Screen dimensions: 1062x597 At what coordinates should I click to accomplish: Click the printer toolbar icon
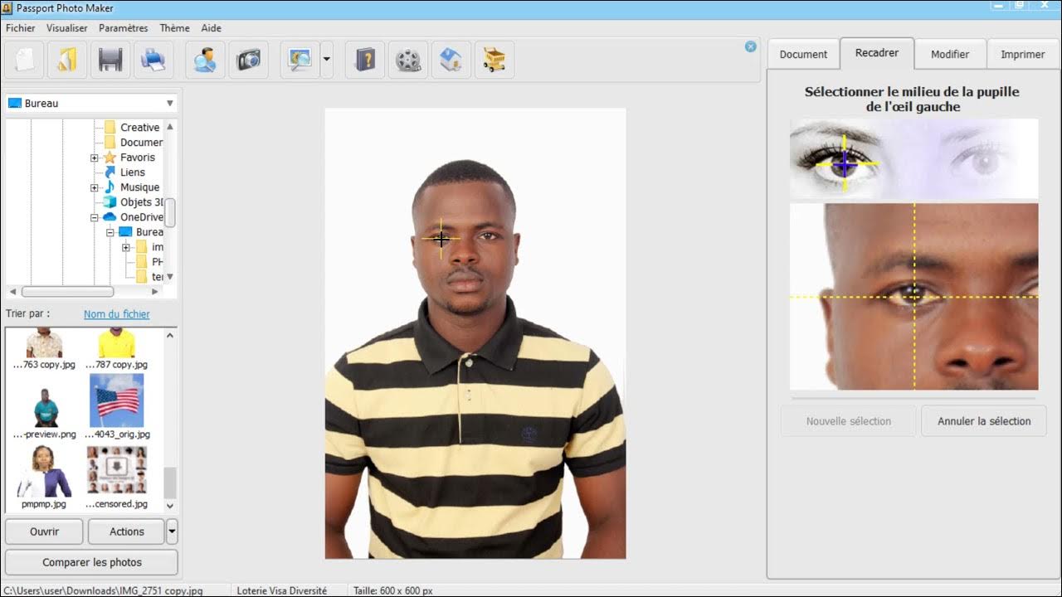pos(154,60)
